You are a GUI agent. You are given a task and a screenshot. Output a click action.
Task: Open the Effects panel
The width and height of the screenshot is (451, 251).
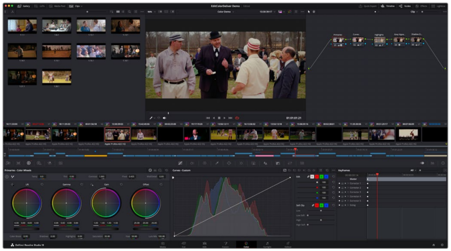pos(421,6)
